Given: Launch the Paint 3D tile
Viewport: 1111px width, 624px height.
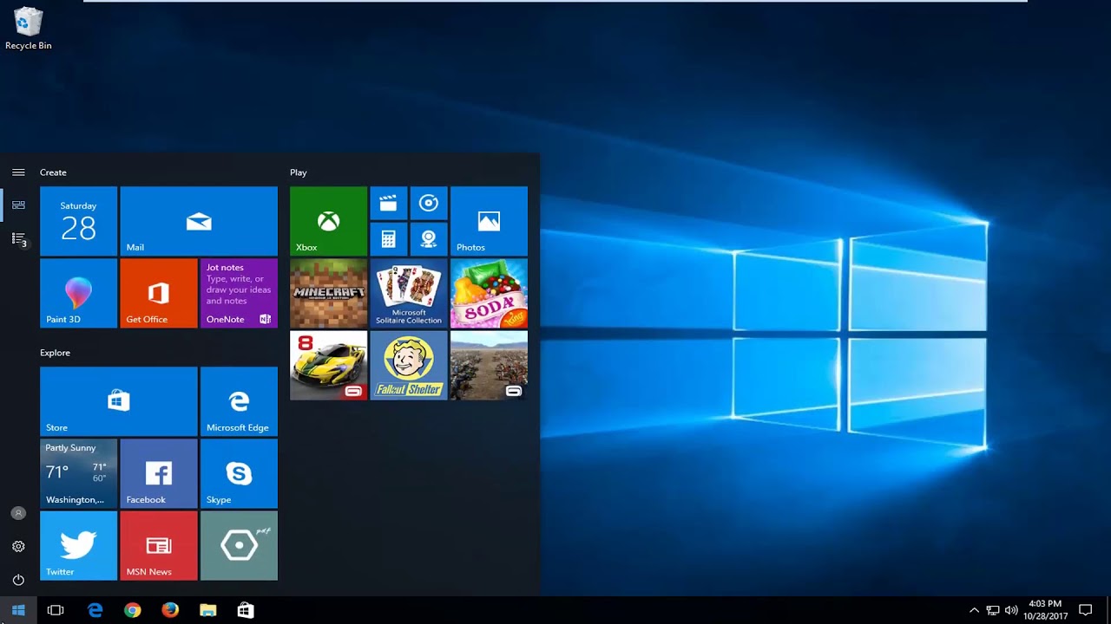Looking at the screenshot, I should (x=78, y=293).
